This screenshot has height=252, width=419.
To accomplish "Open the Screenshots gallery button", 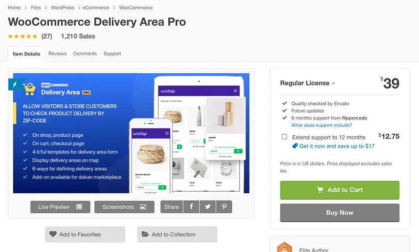I will 124,207.
